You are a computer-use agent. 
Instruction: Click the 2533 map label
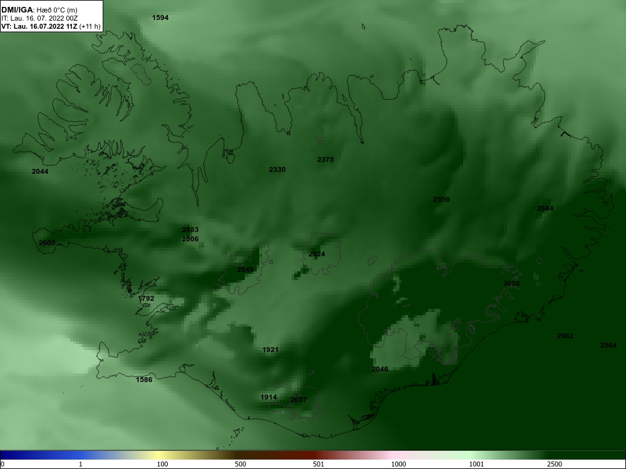tap(190, 229)
